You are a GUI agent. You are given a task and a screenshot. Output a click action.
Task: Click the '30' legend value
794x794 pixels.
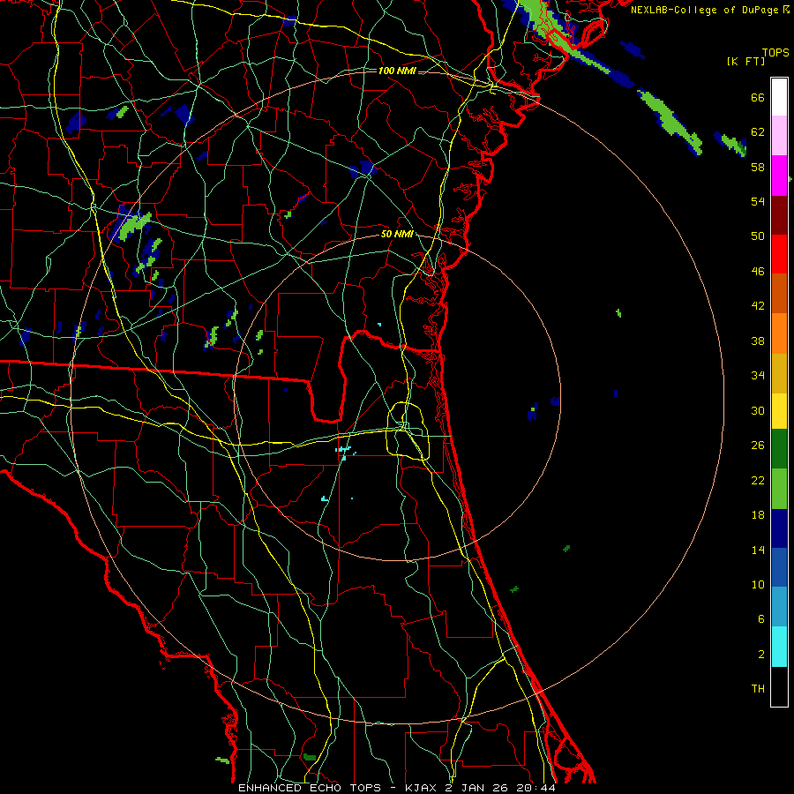tap(758, 410)
